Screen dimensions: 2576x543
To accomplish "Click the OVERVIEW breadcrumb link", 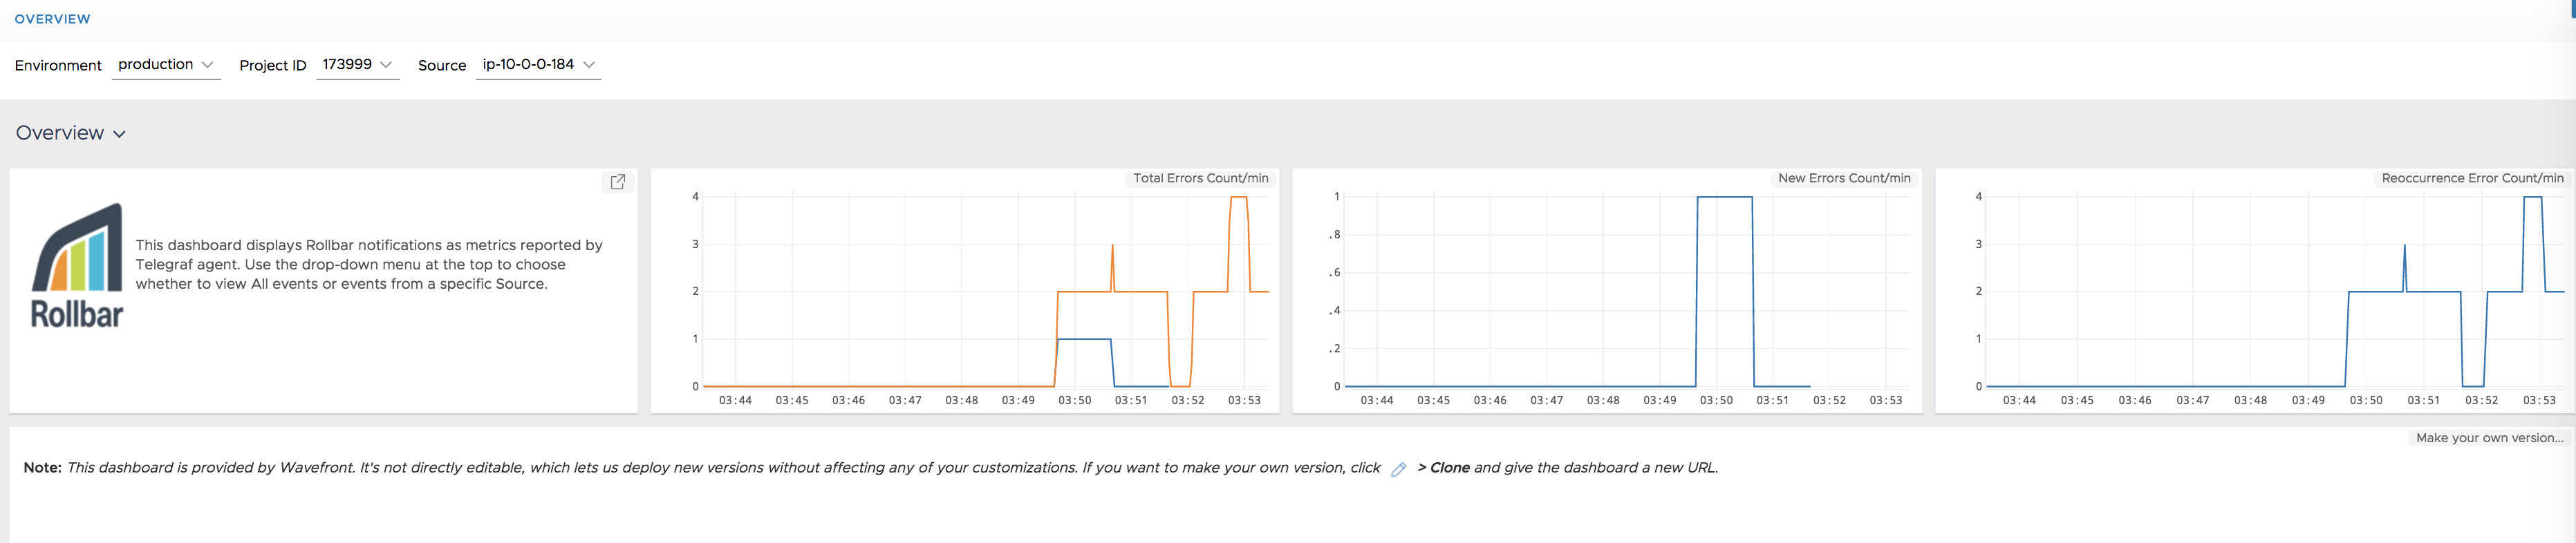I will pyautogui.click(x=52, y=19).
